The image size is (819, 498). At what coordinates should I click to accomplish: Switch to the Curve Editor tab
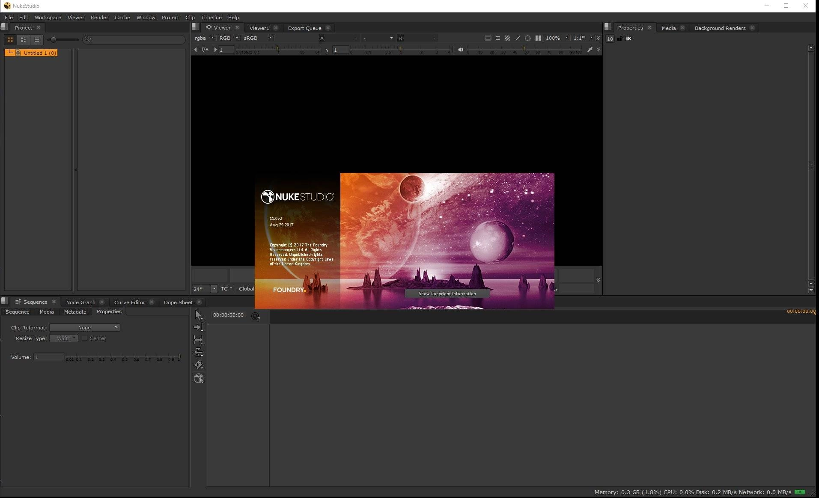click(x=129, y=302)
